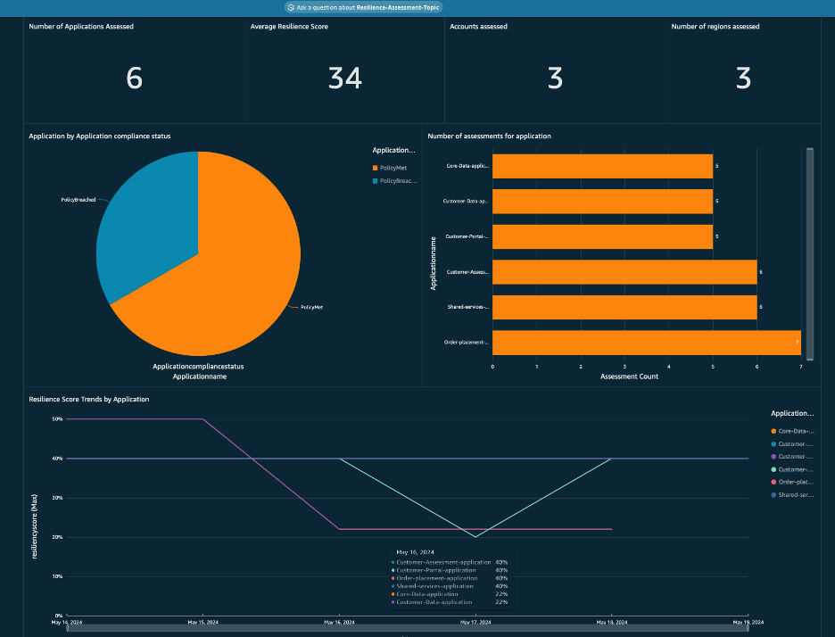Click the Shared-services legend dot
Image resolution: width=835 pixels, height=637 pixels.
point(773,493)
